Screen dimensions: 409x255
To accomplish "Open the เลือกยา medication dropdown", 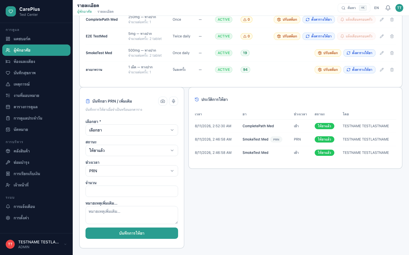I will coord(132,130).
